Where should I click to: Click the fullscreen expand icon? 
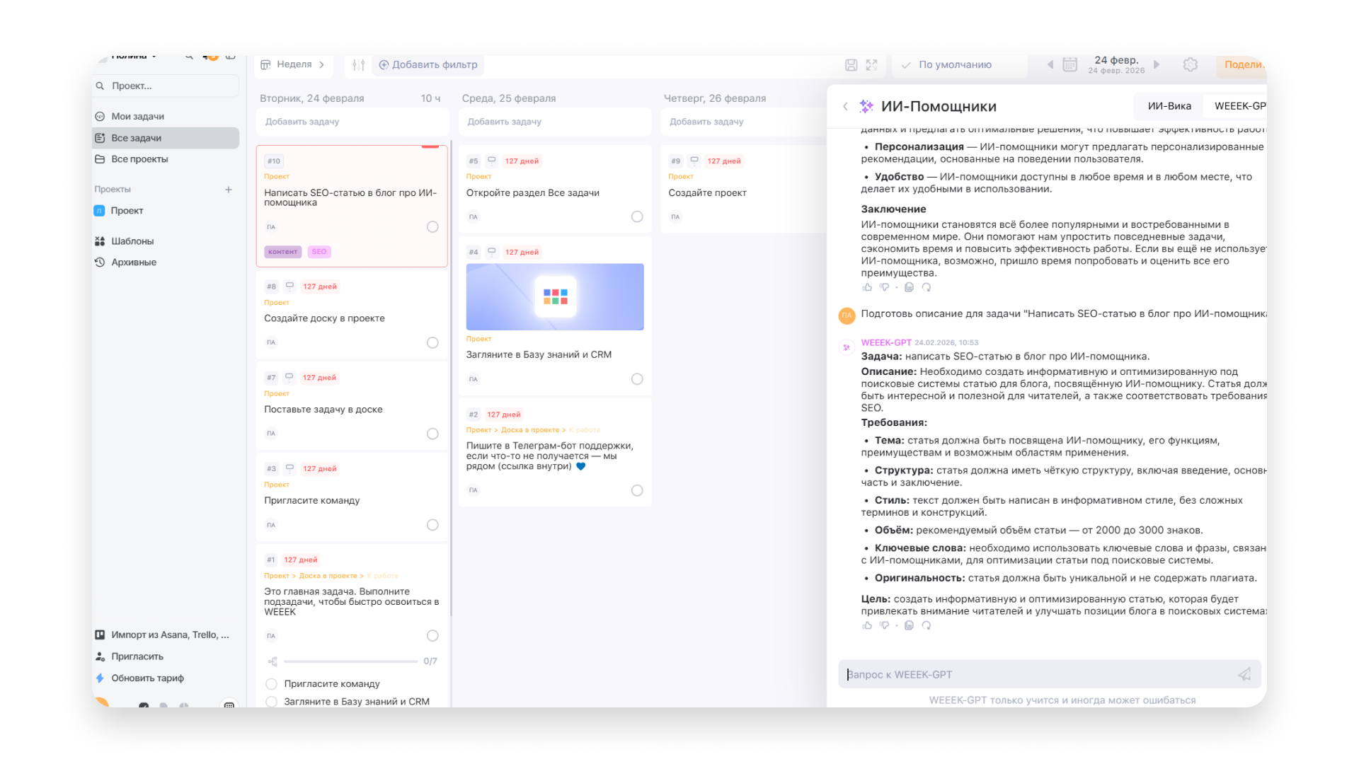(x=871, y=65)
